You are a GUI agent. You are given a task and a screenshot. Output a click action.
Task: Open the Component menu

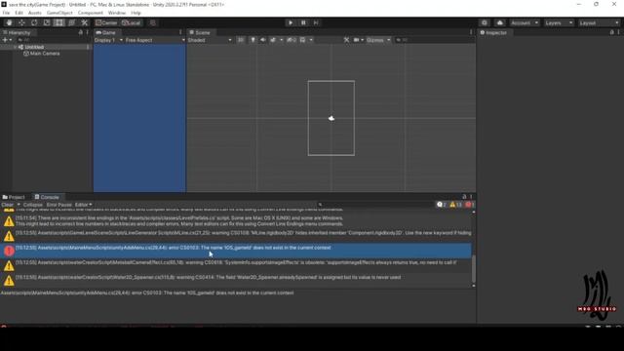click(91, 13)
